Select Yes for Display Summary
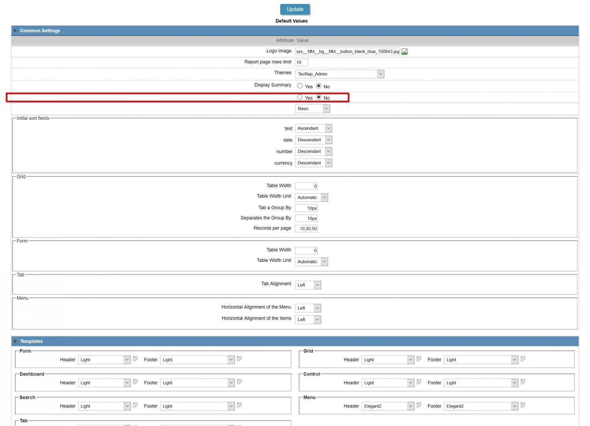 [300, 86]
